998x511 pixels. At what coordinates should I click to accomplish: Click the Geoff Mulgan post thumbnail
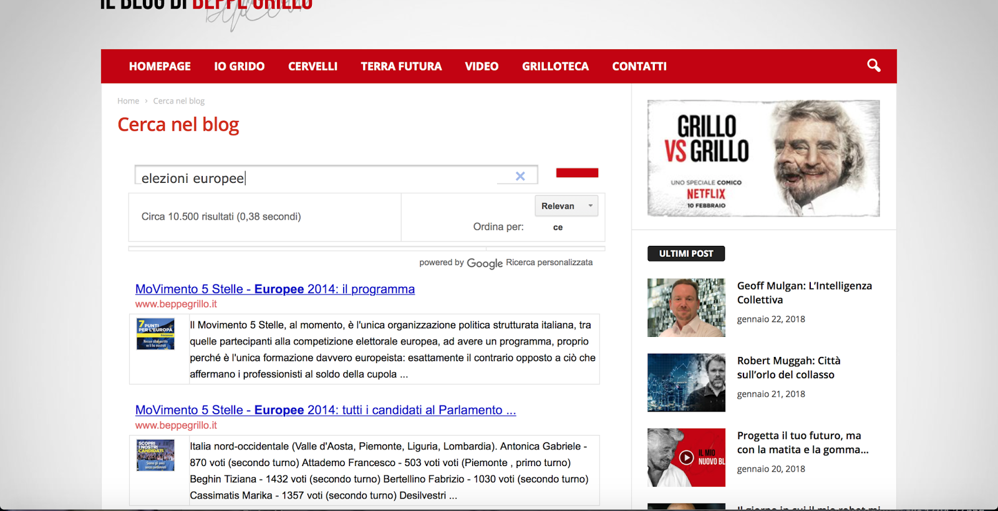(686, 308)
